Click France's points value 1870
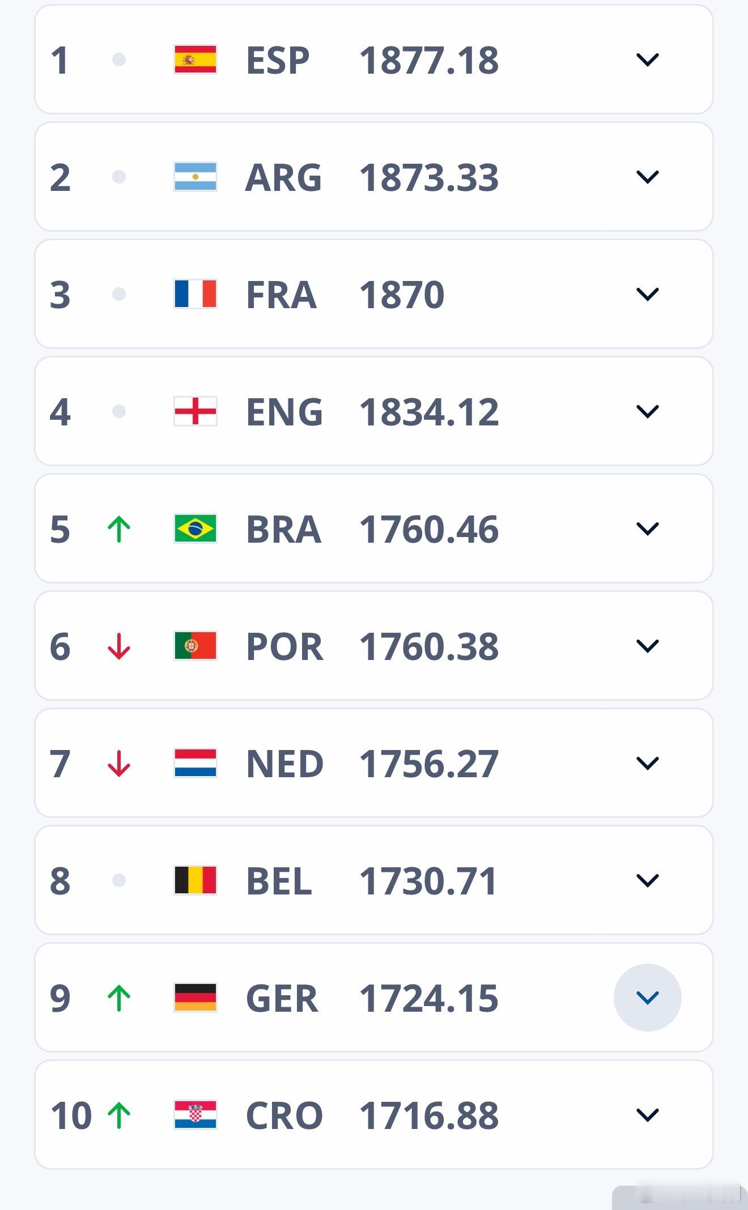This screenshot has height=1210, width=748. (402, 295)
